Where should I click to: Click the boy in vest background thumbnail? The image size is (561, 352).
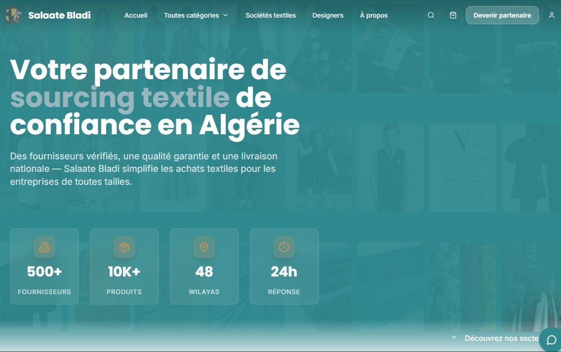click(390, 168)
